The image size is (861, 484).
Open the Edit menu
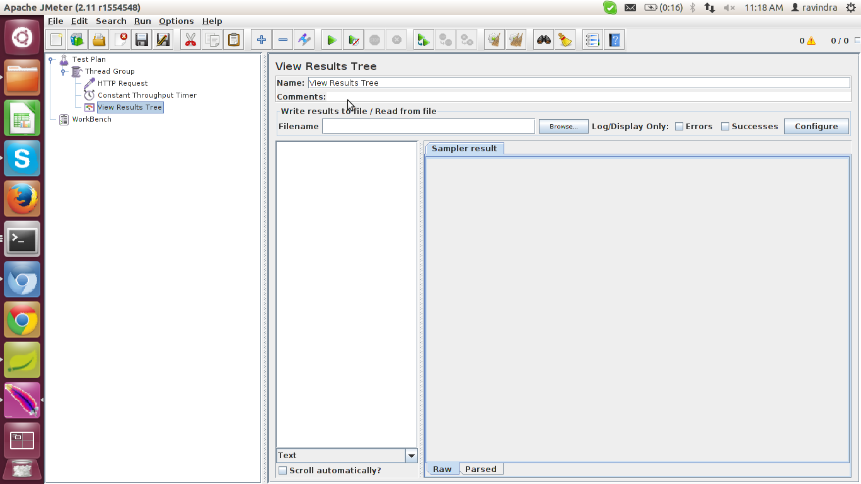click(79, 21)
